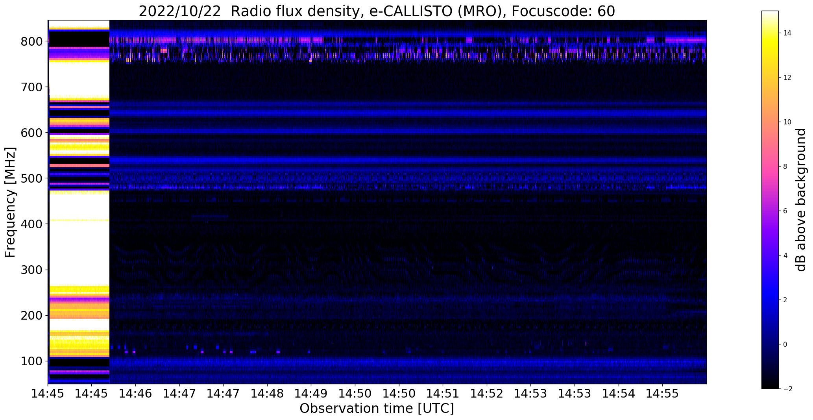813x420 pixels.
Task: Click the 500 frequency tick label
Action: (32, 178)
